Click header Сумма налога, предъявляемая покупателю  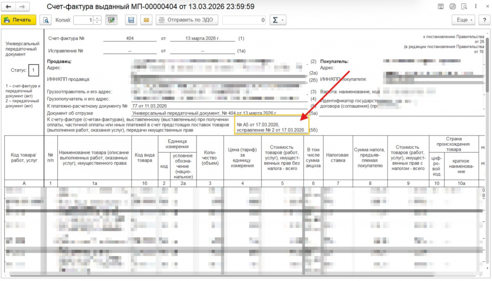click(370, 158)
